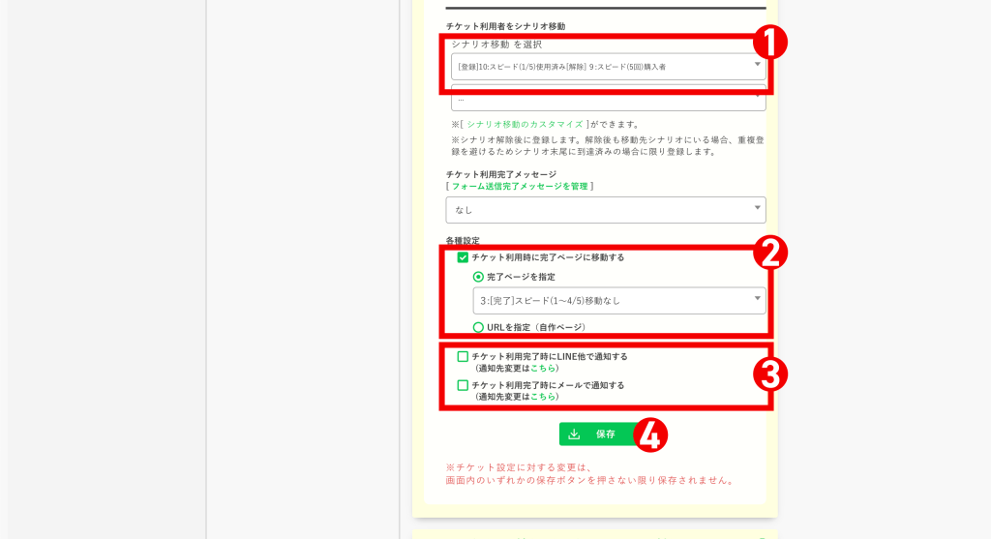Expand the チケット利用完了メッセージ dropdown set to なし
991x539 pixels.
pos(606,210)
